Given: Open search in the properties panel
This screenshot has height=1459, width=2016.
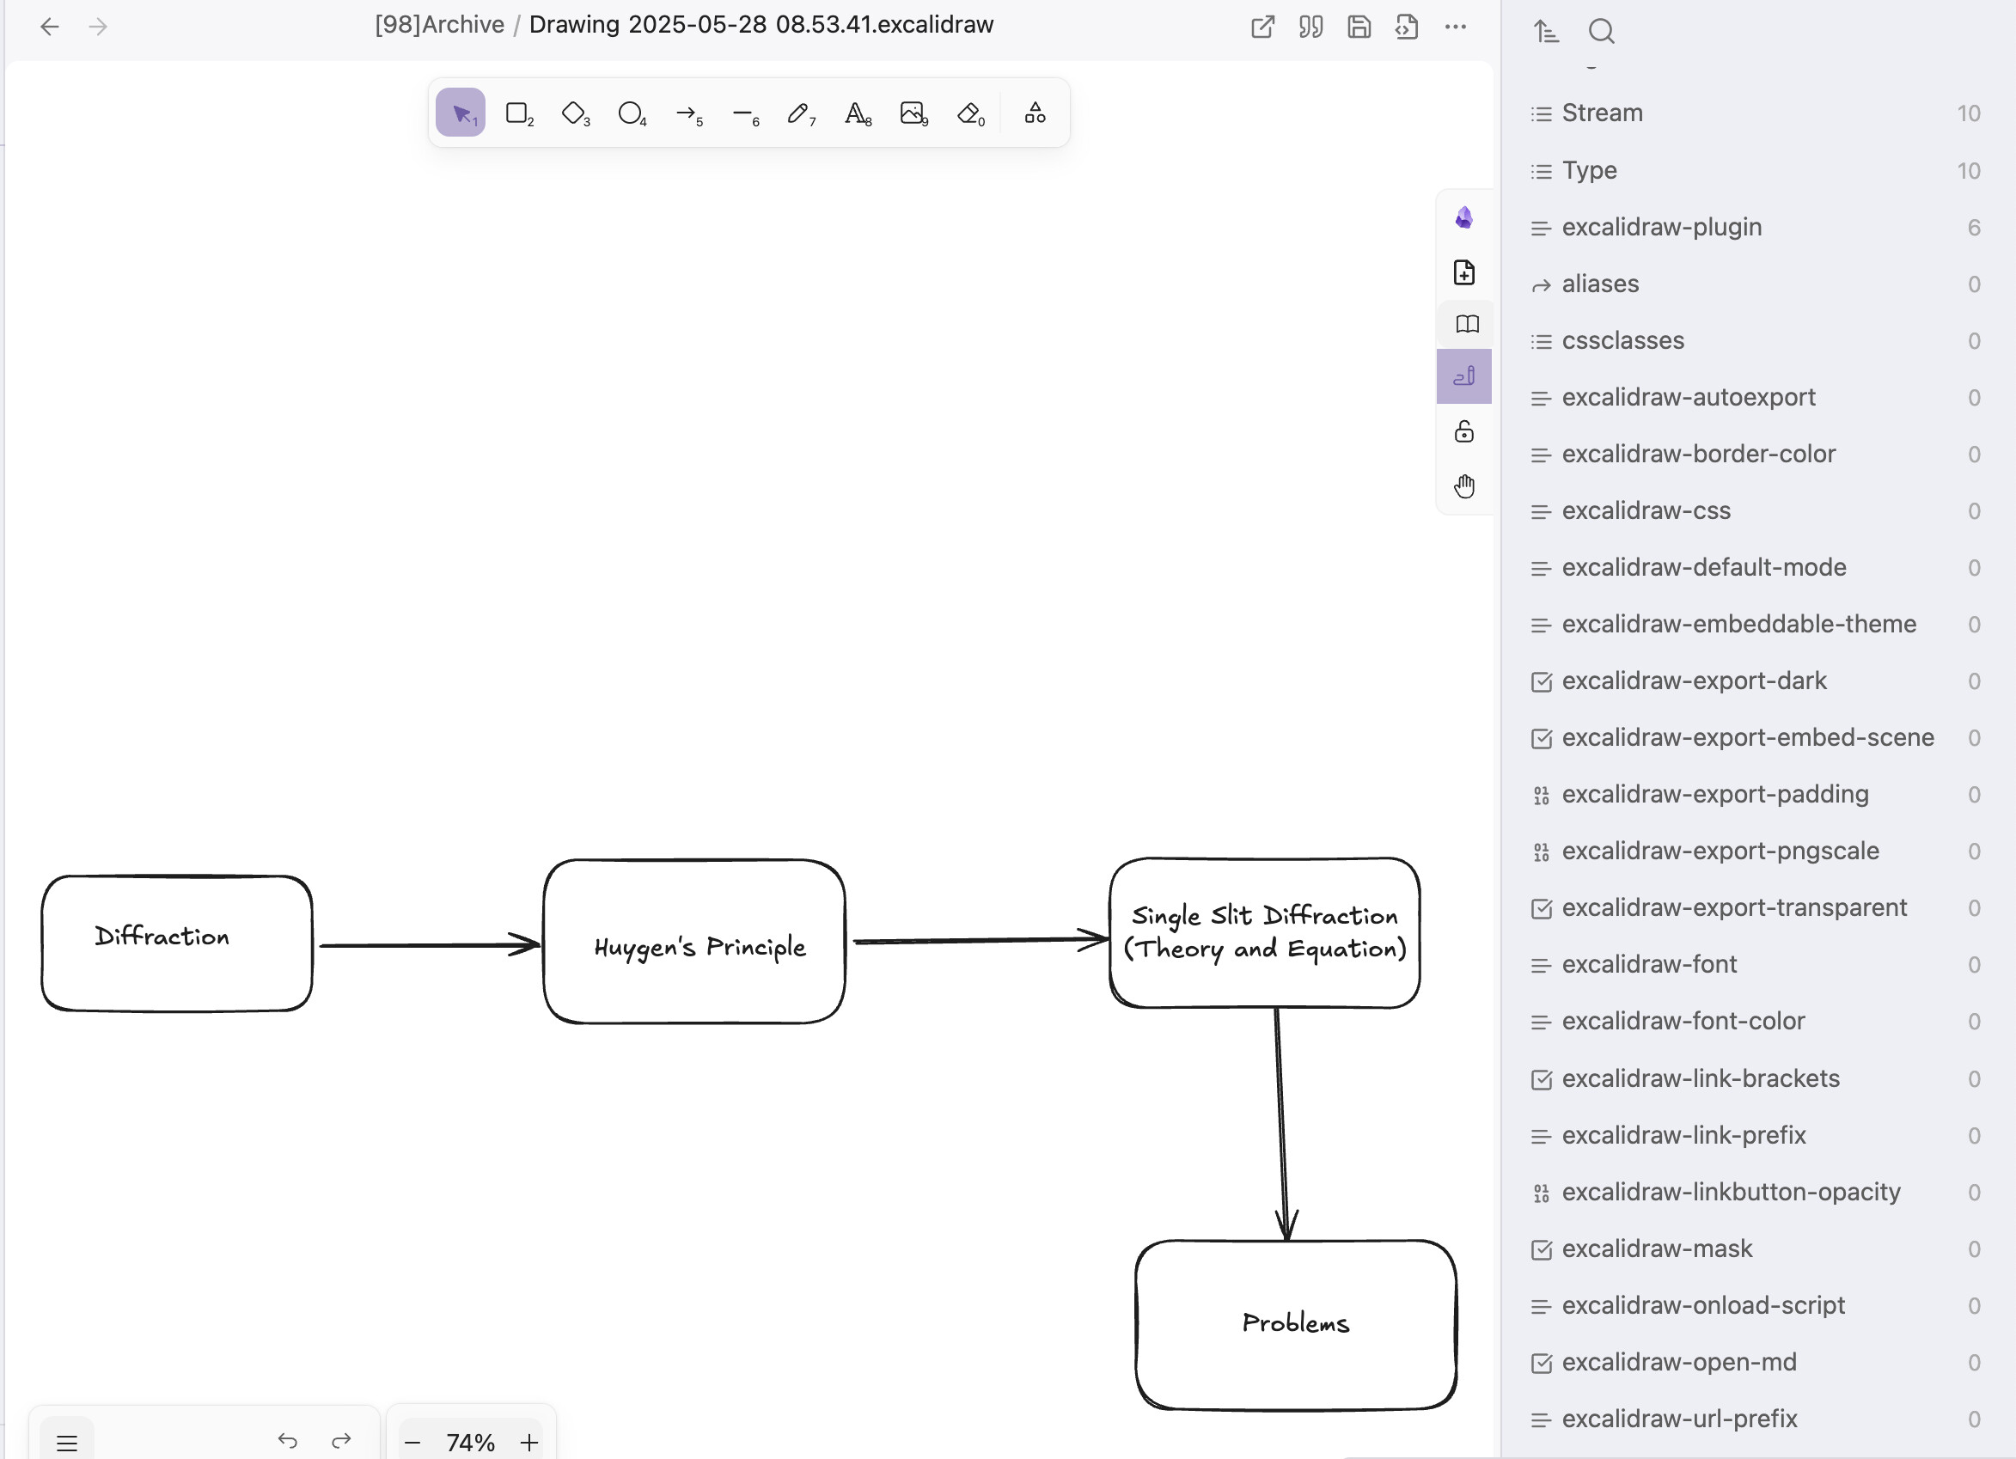Looking at the screenshot, I should click(1601, 32).
